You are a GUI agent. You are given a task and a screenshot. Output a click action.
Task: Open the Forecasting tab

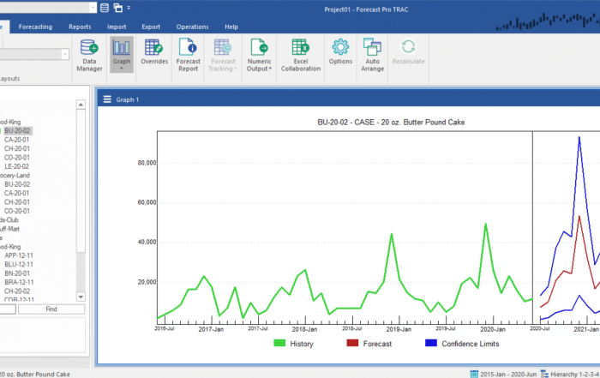[35, 27]
